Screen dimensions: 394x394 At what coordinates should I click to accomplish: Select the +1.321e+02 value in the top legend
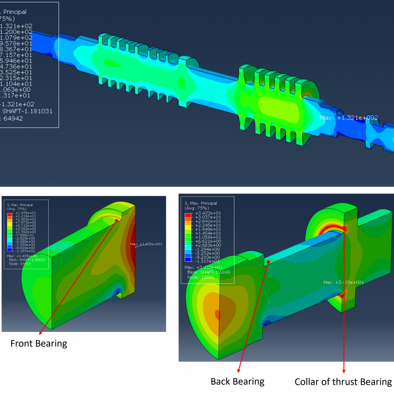(15, 26)
